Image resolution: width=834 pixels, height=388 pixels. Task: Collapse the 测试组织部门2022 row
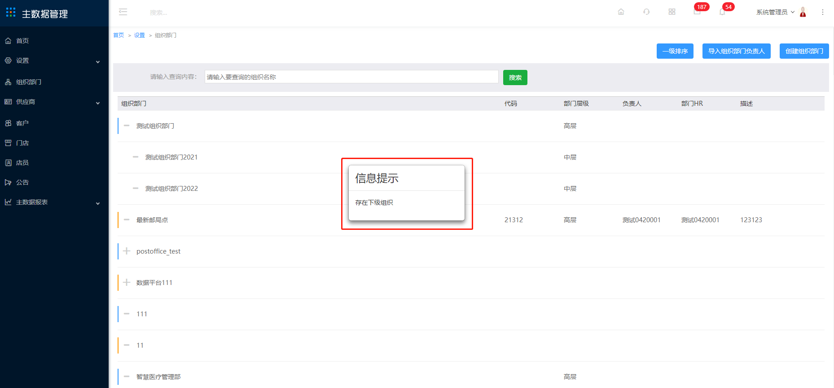tap(136, 188)
